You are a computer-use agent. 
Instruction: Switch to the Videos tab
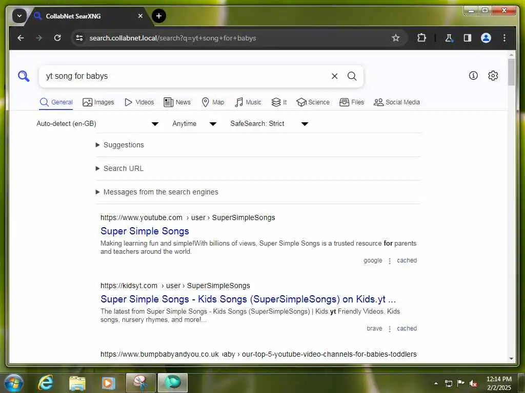click(139, 102)
